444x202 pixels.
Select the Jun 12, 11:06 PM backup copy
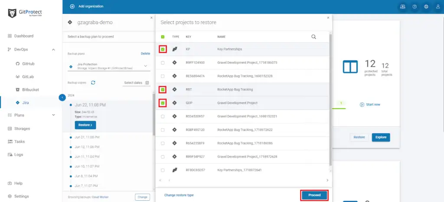(87, 147)
